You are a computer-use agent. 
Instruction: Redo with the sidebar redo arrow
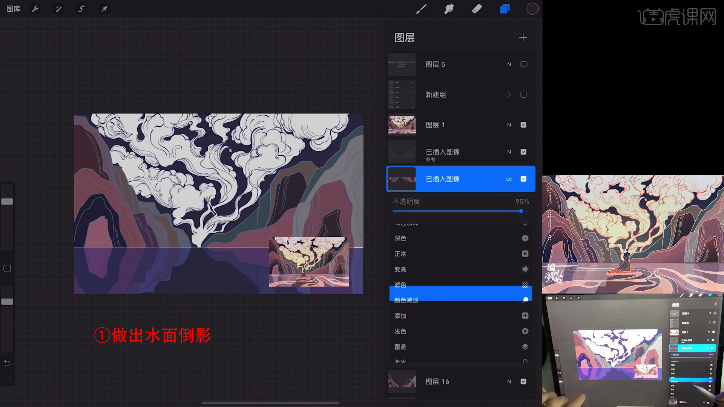tap(7, 378)
